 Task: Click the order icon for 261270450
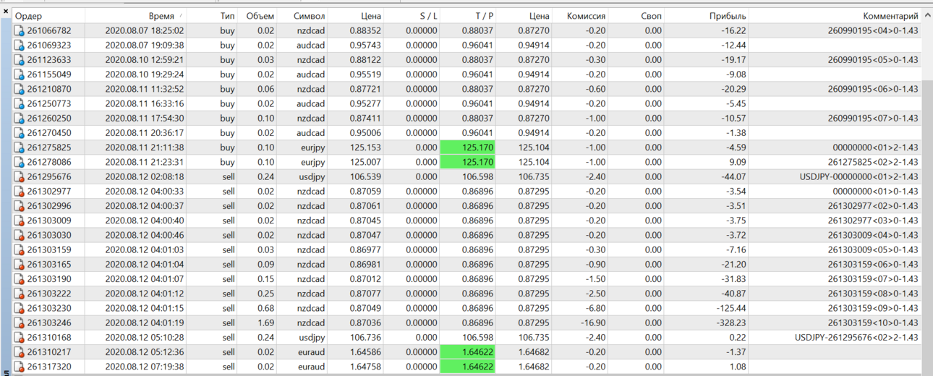pos(20,133)
